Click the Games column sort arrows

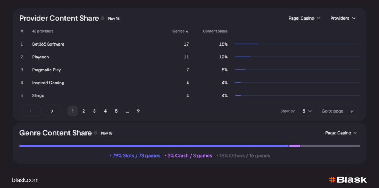(x=187, y=31)
